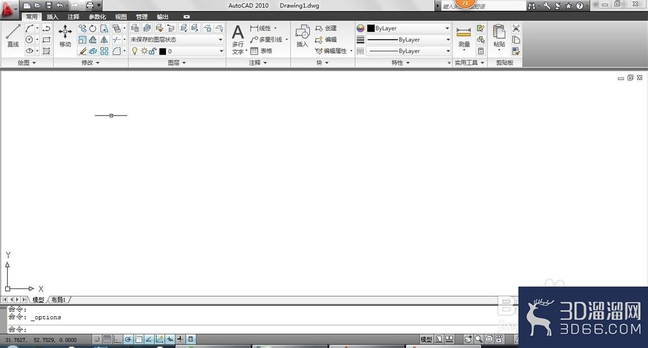Select the Stretch tool icon

[x=104, y=28]
